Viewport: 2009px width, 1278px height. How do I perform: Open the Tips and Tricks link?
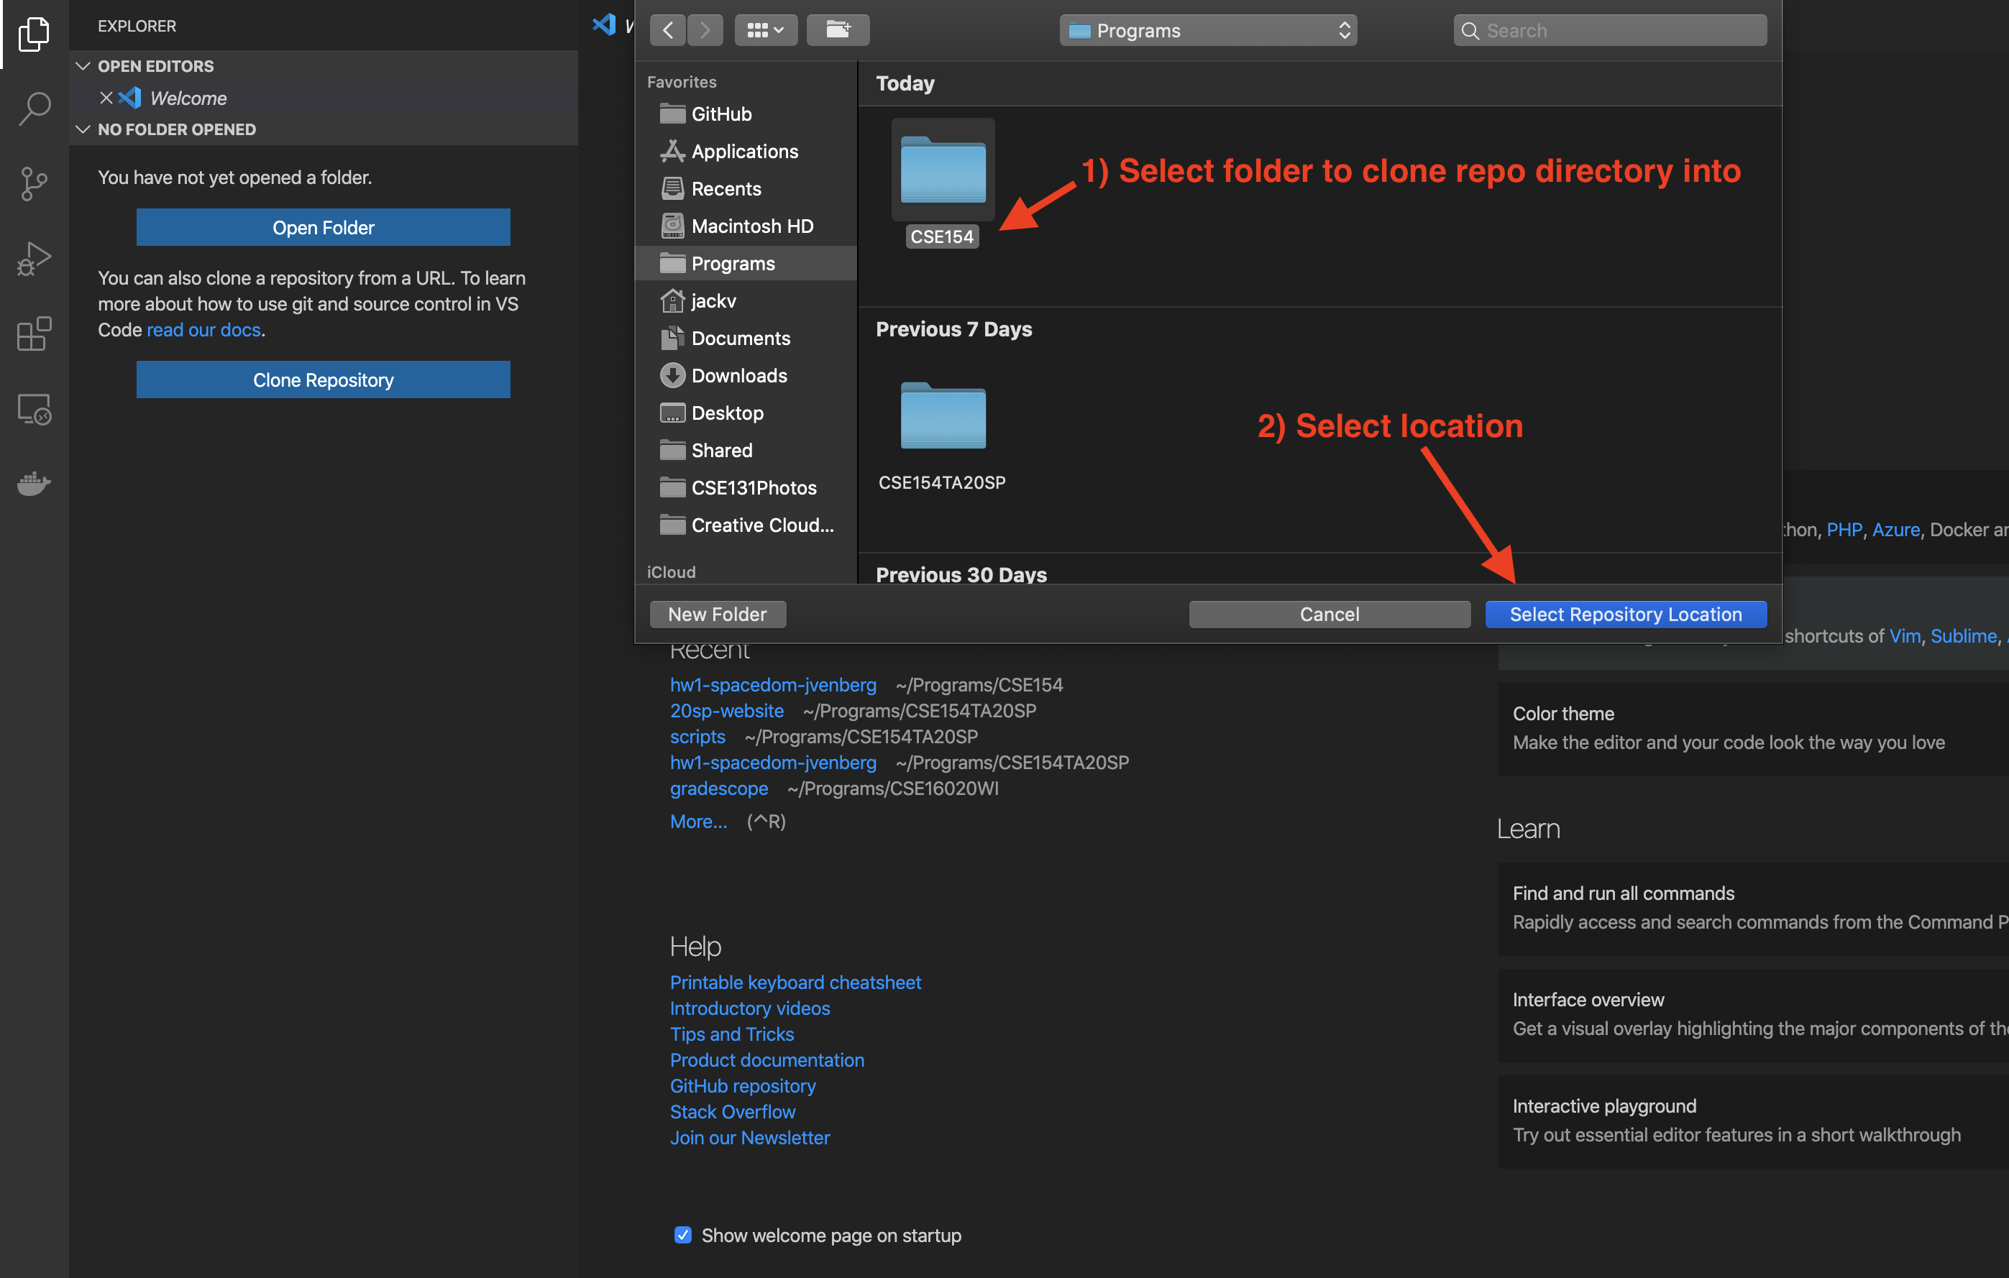[x=732, y=1034]
